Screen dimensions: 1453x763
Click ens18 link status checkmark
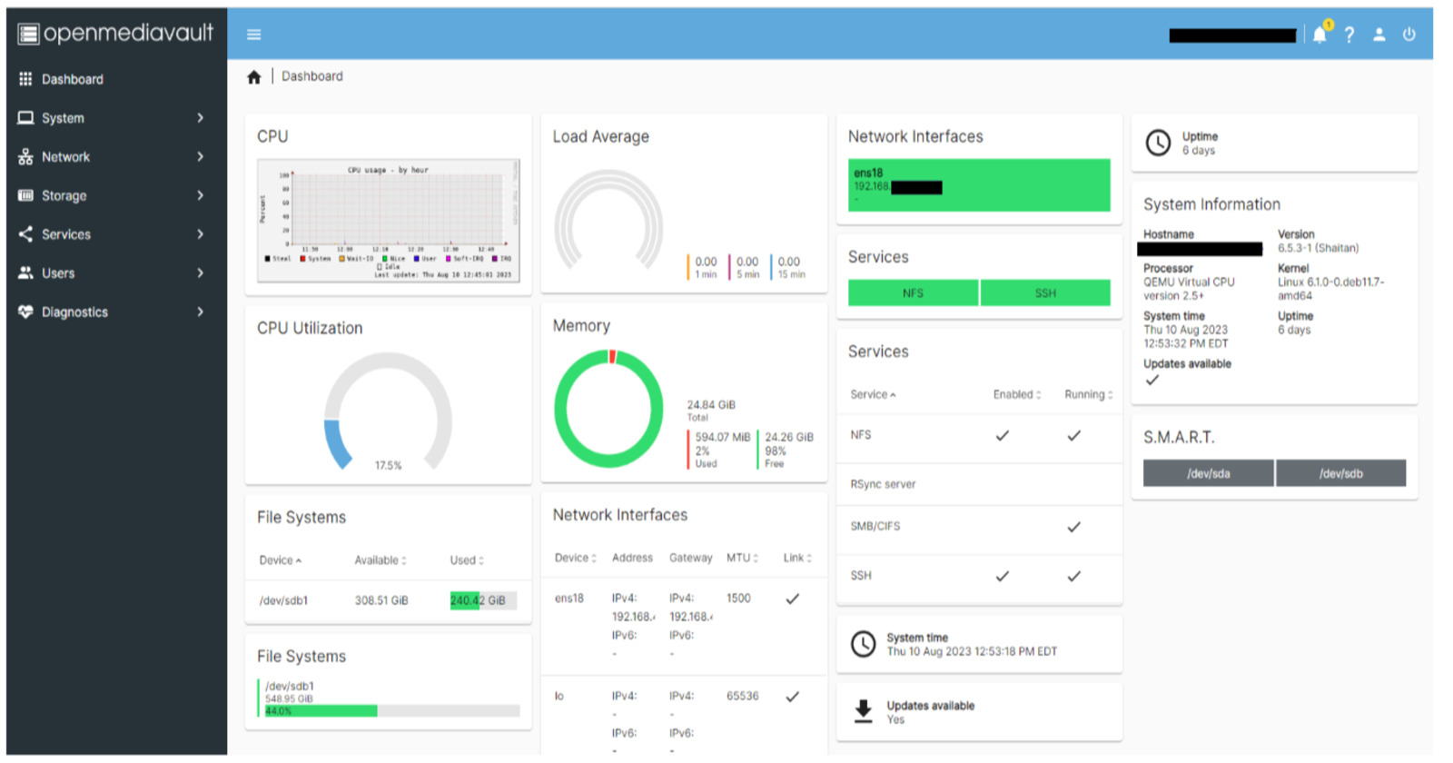pyautogui.click(x=793, y=599)
